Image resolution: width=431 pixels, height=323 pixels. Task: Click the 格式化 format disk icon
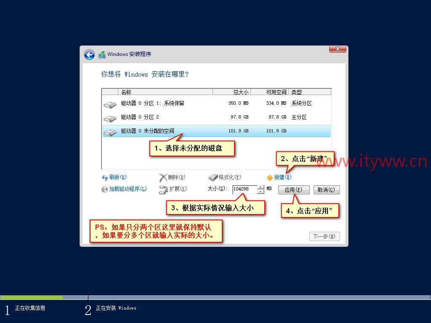point(213,177)
